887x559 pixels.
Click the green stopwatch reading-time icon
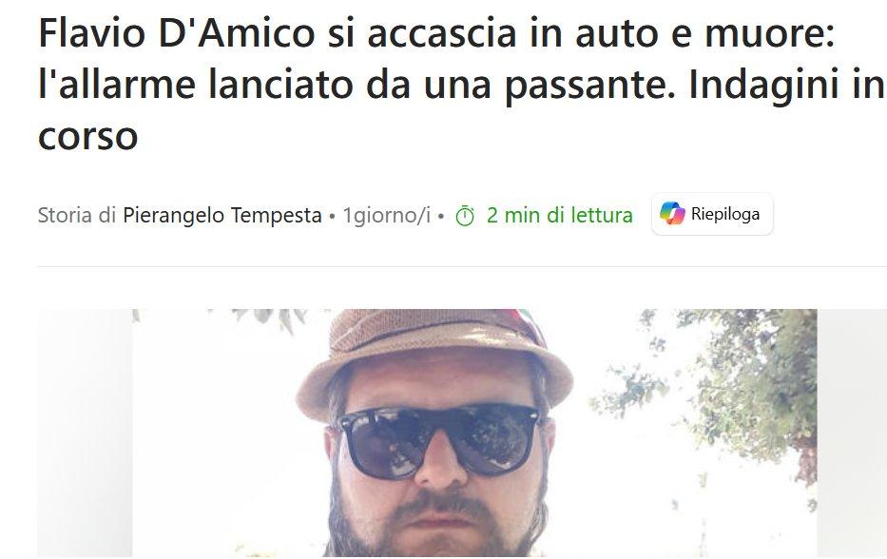pyautogui.click(x=465, y=216)
